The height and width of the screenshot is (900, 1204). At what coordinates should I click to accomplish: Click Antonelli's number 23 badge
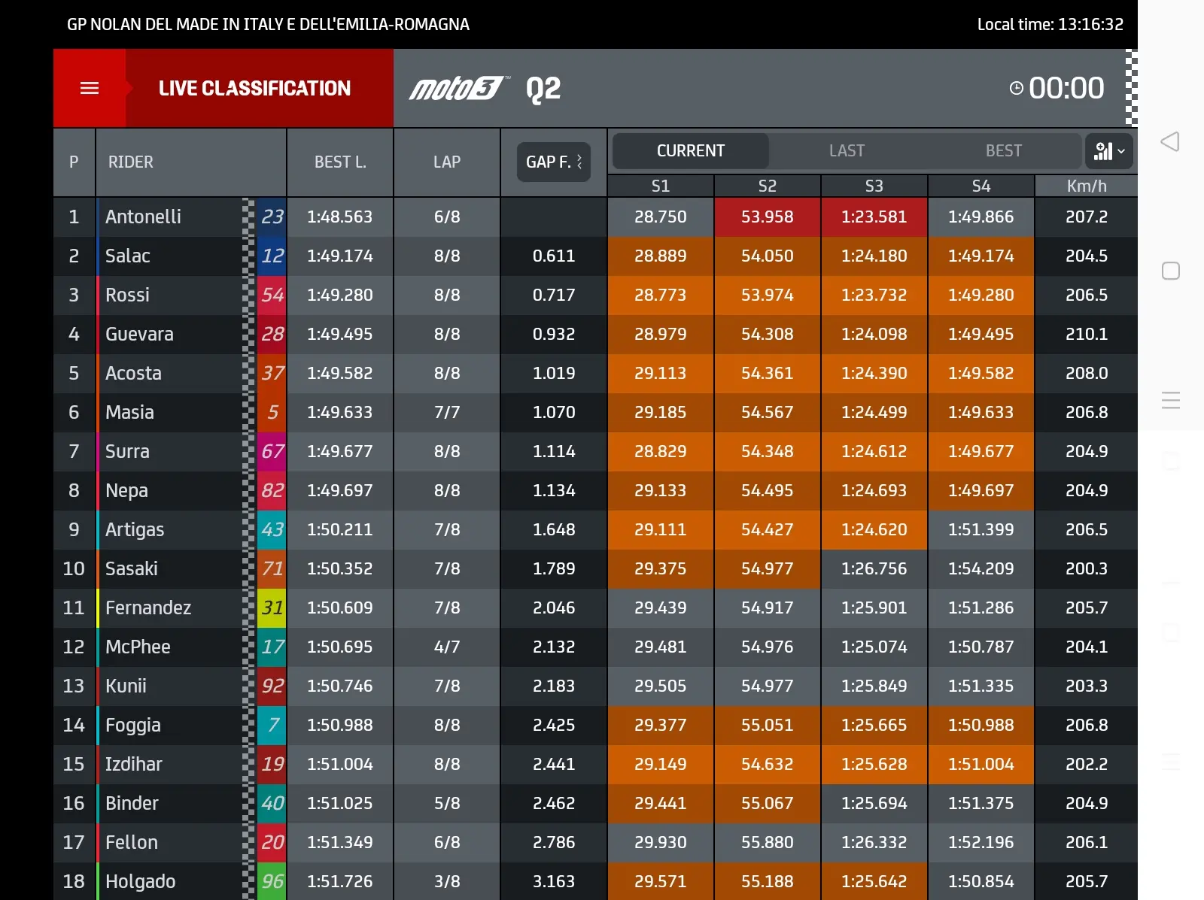[x=272, y=217]
